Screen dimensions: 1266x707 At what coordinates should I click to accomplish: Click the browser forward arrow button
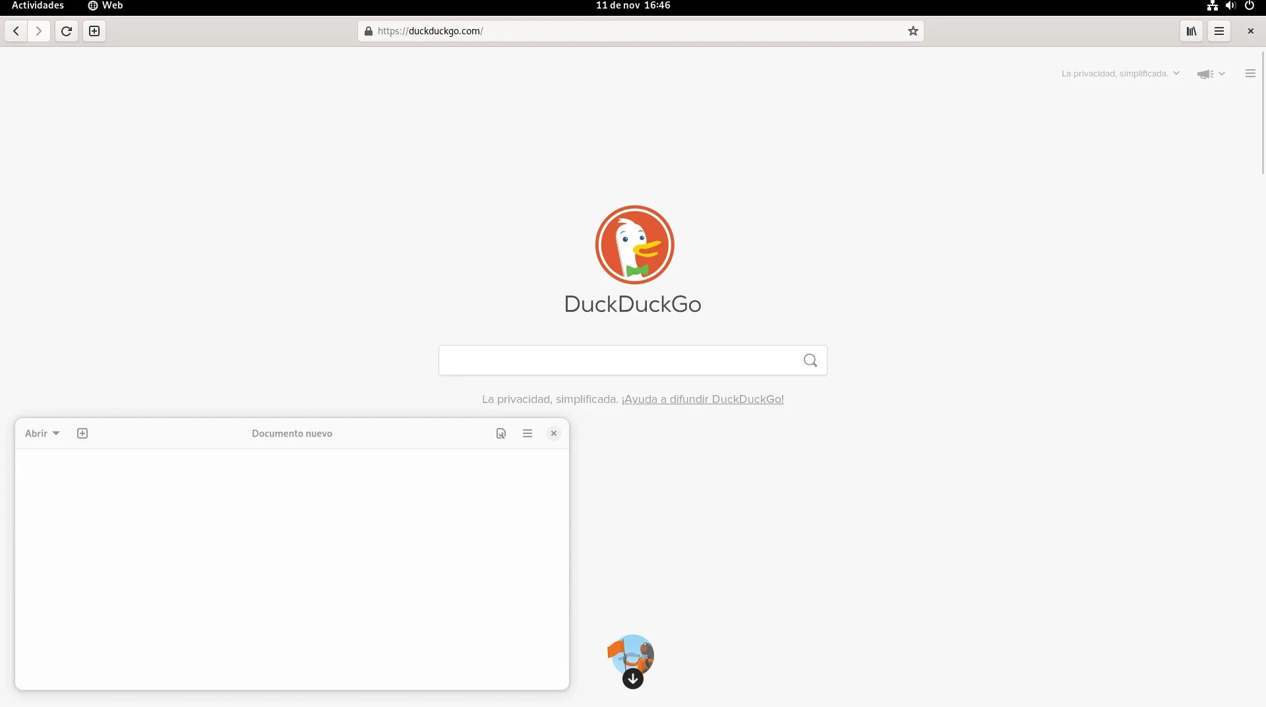pos(39,31)
